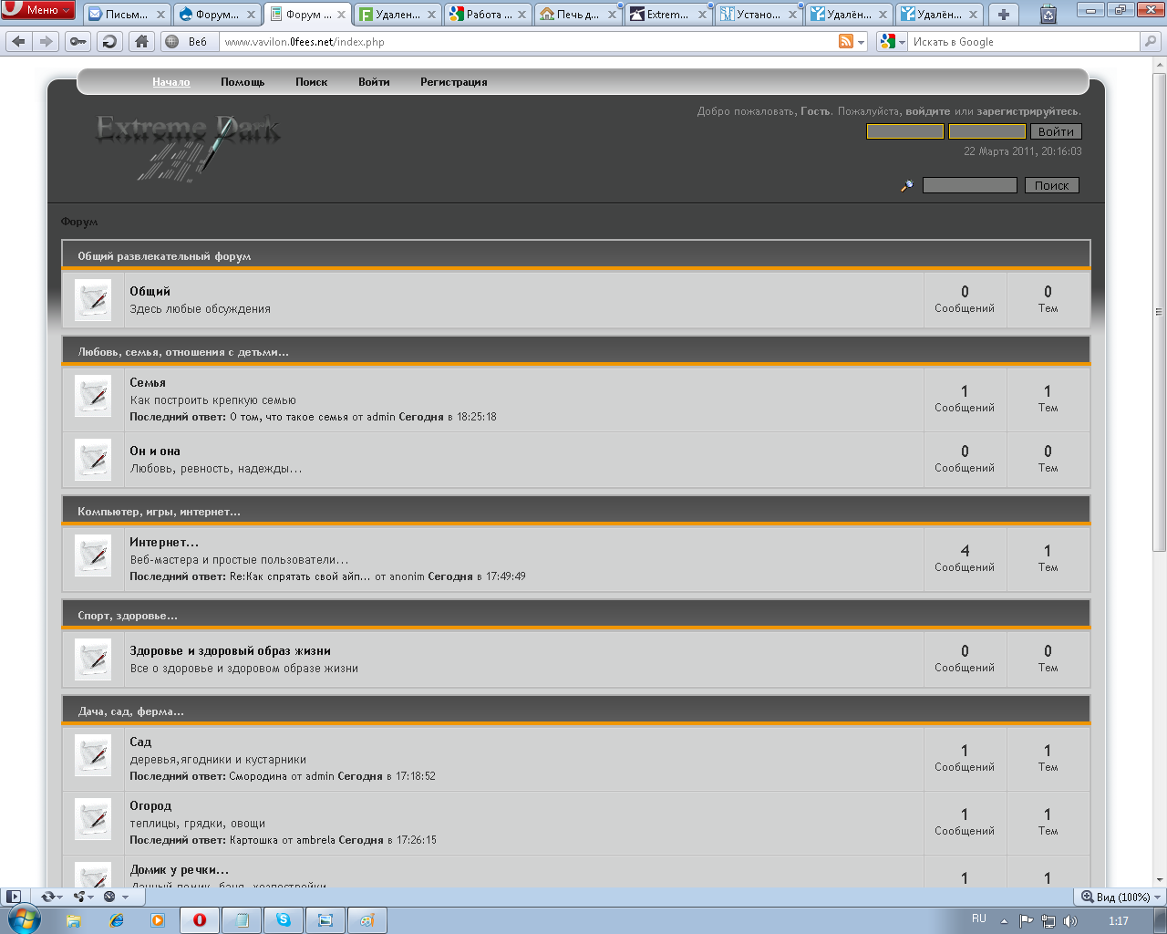The width and height of the screenshot is (1167, 934).
Task: Expand the Google search engine dropdown
Action: [892, 42]
